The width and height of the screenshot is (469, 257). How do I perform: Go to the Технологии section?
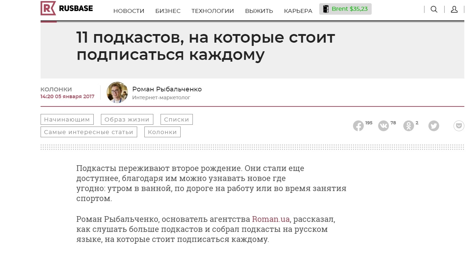pyautogui.click(x=213, y=11)
